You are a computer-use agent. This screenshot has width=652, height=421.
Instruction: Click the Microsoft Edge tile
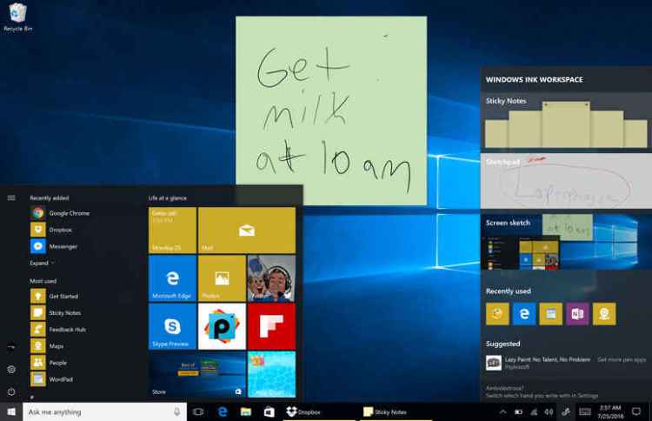coord(172,277)
